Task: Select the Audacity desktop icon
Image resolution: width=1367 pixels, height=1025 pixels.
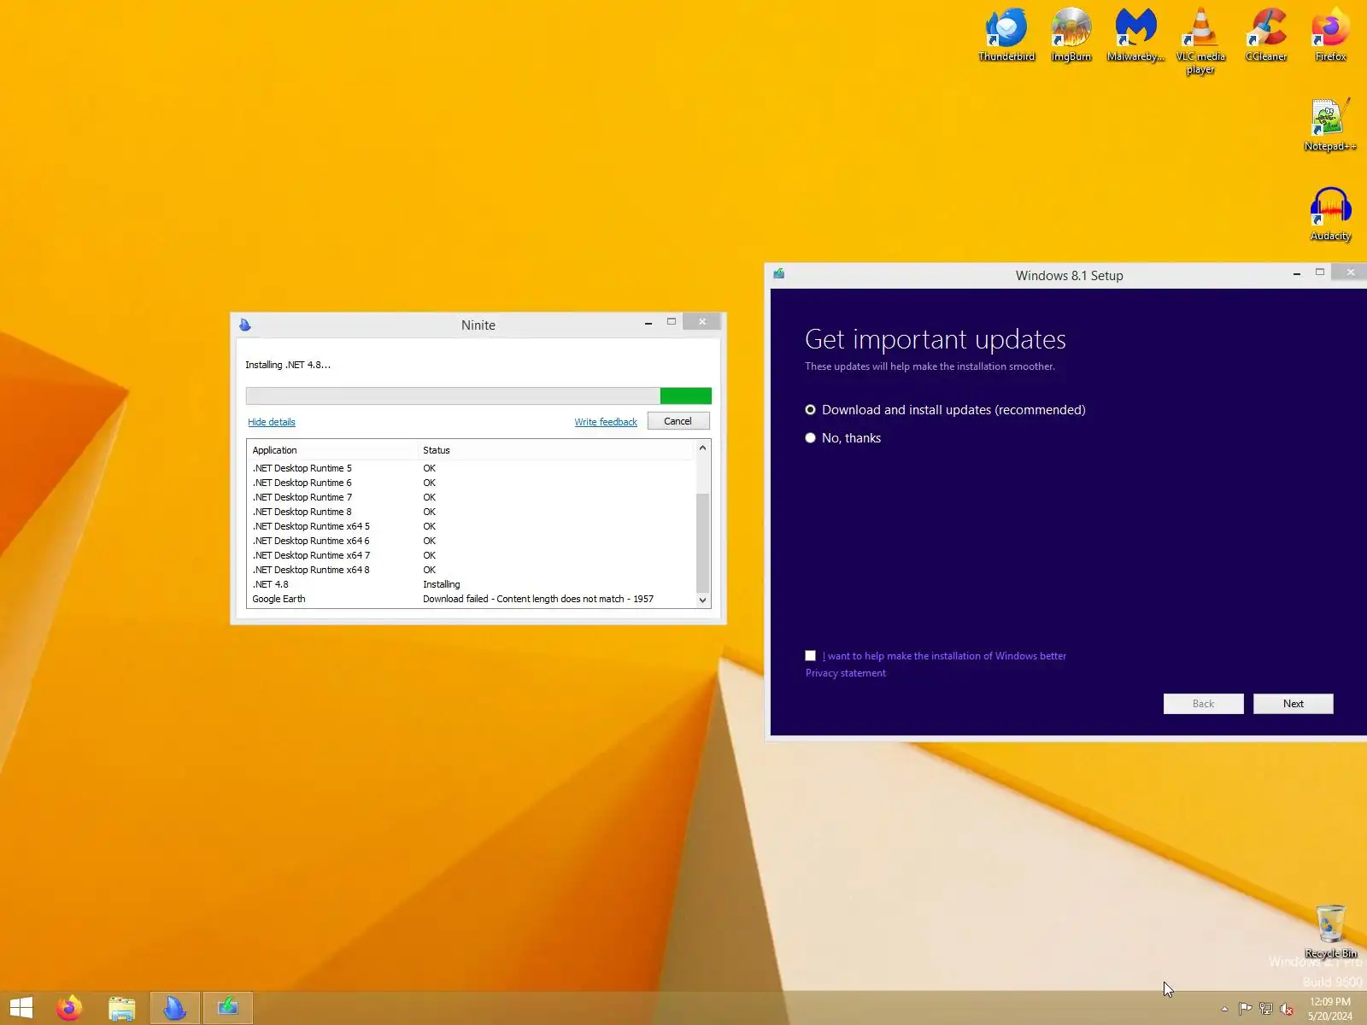Action: click(1330, 214)
